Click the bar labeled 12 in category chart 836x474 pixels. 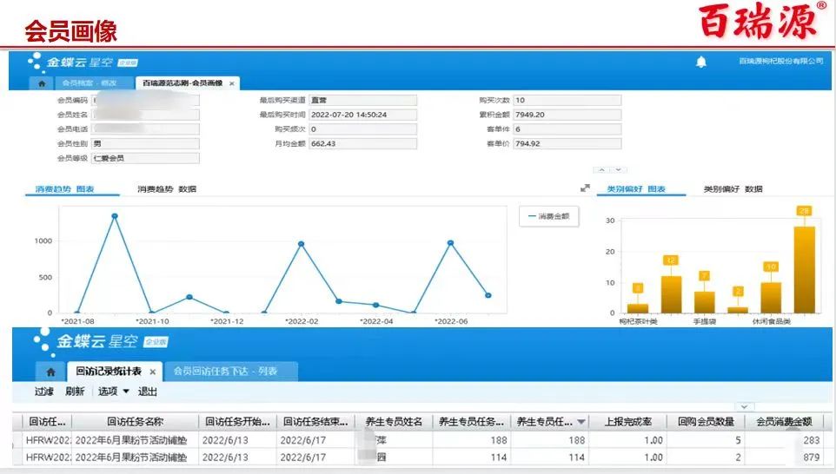pyautogui.click(x=671, y=294)
